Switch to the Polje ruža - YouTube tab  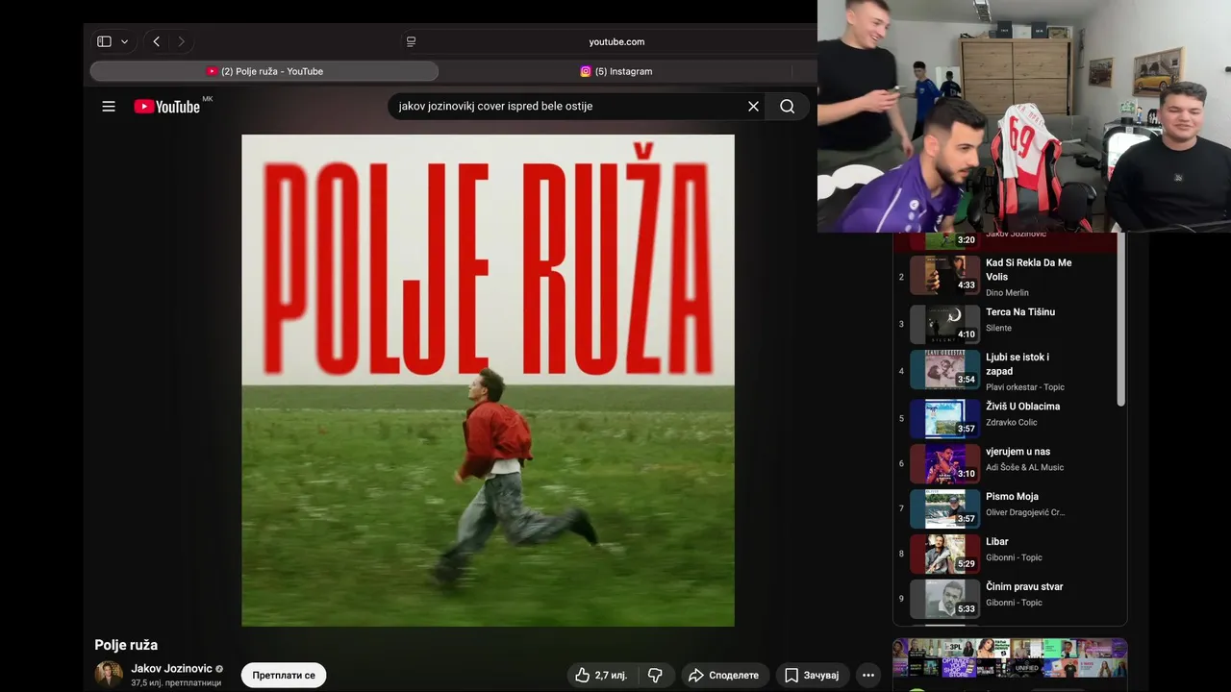click(x=264, y=71)
